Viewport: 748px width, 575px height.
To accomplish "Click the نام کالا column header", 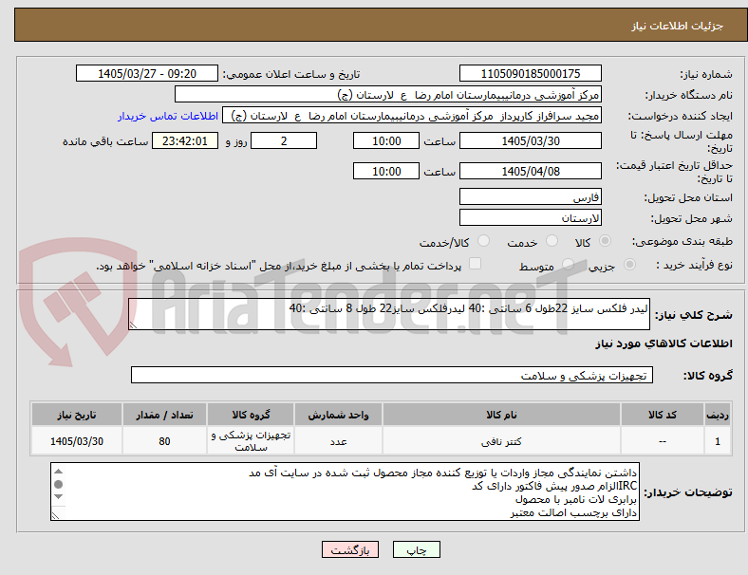I will [x=501, y=415].
